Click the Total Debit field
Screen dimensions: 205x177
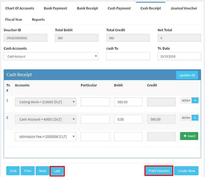coord(77,38)
